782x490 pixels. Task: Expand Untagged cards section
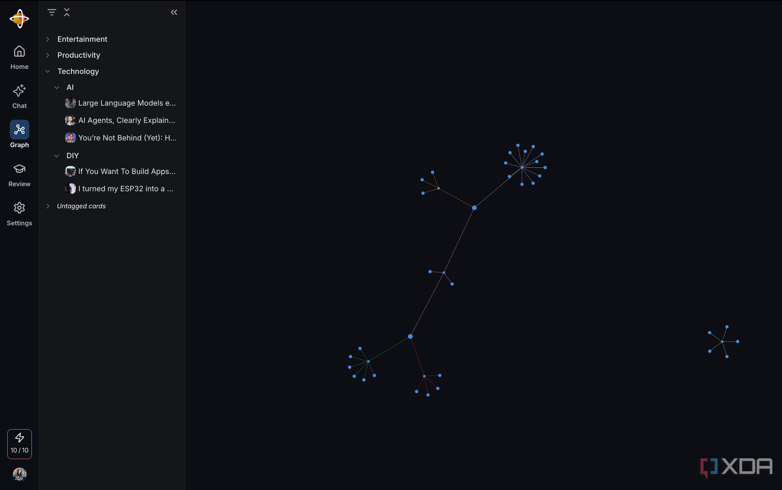48,206
